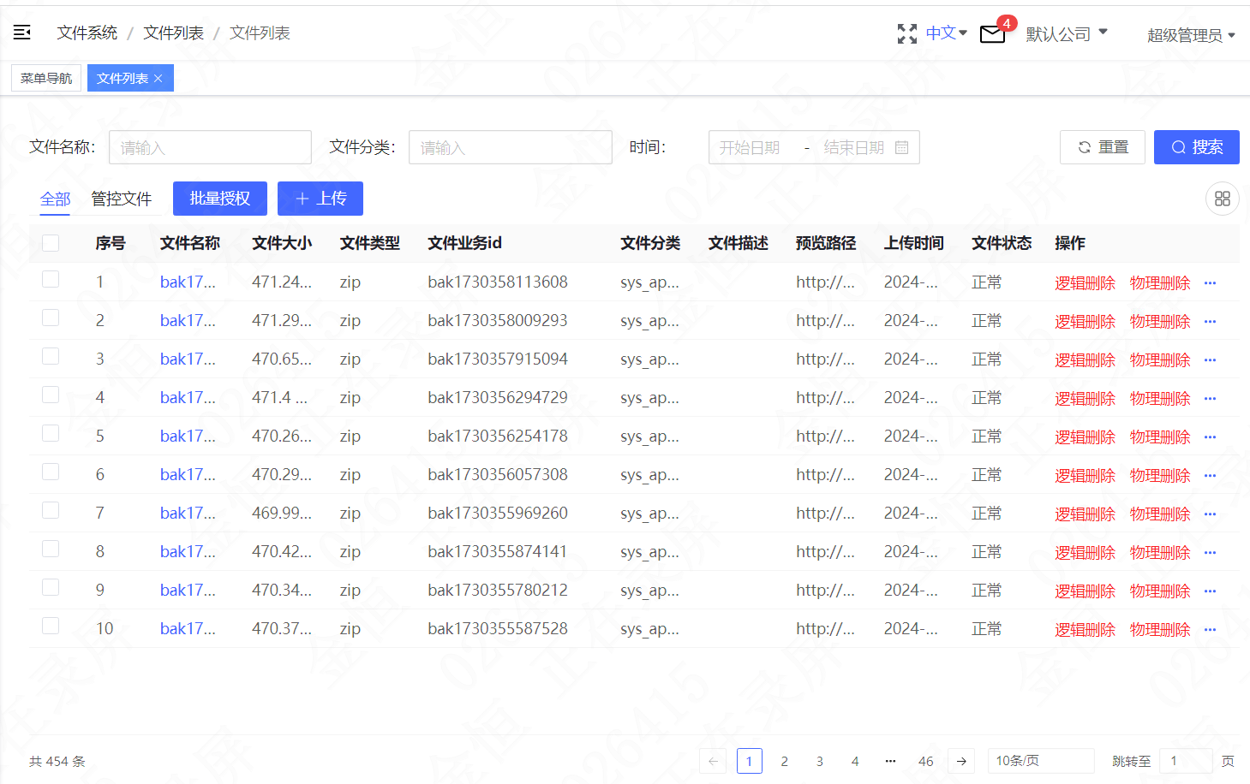This screenshot has width=1250, height=784.
Task: Click the preview path in row 5
Action: (825, 437)
